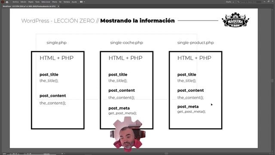Open the Objeto menu

click(31, 2)
